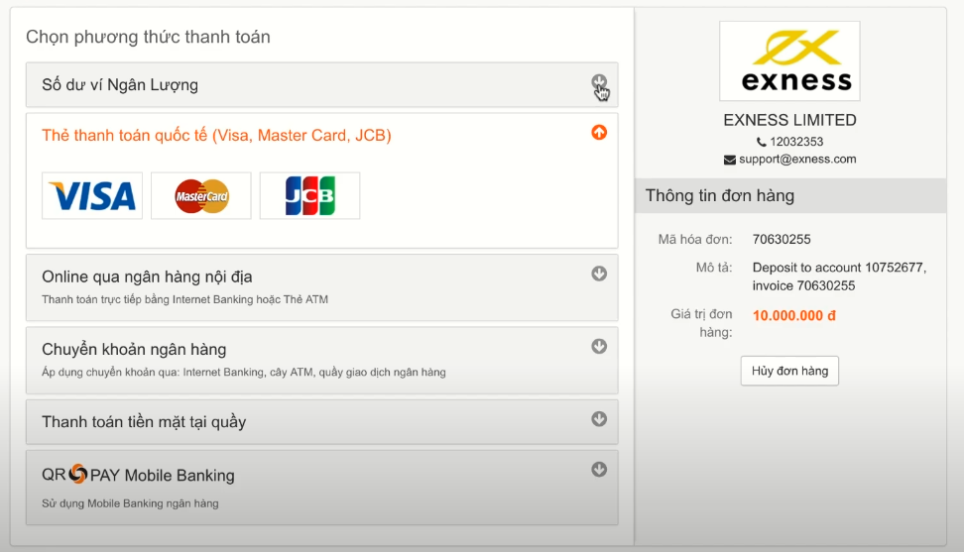Select Chuyển khoản ngân hàng title text
This screenshot has height=552, width=964.
coord(134,350)
